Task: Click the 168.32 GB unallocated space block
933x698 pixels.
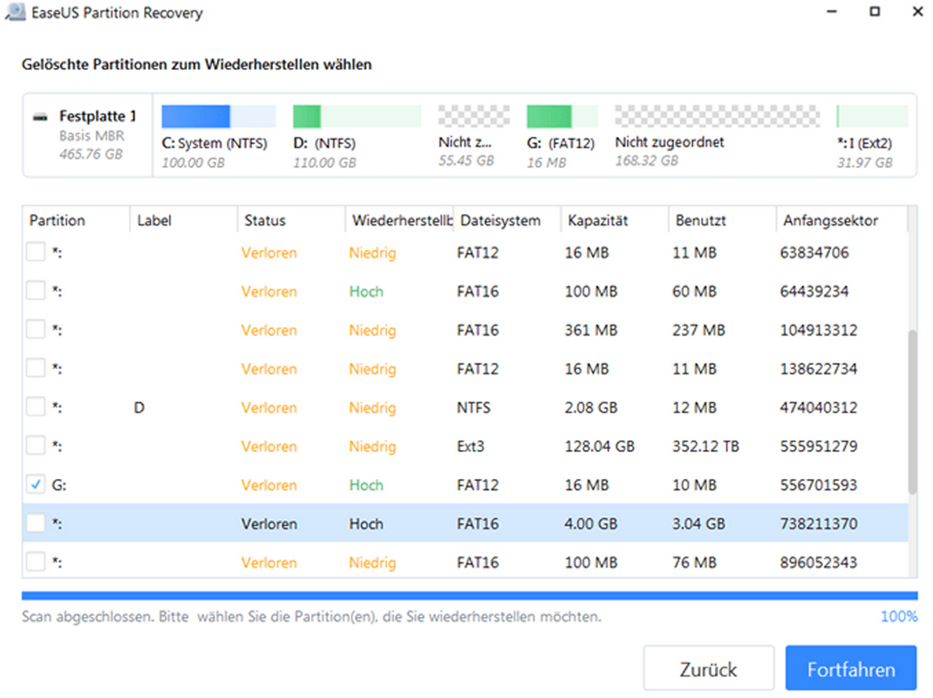Action: (717, 117)
